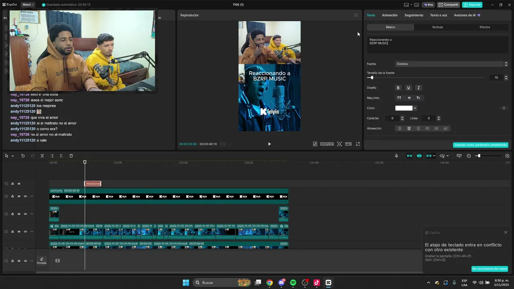The height and width of the screenshot is (289, 514).
Task: Mute the cover (Portada) main track
Action: pyautogui.click(x=25, y=261)
